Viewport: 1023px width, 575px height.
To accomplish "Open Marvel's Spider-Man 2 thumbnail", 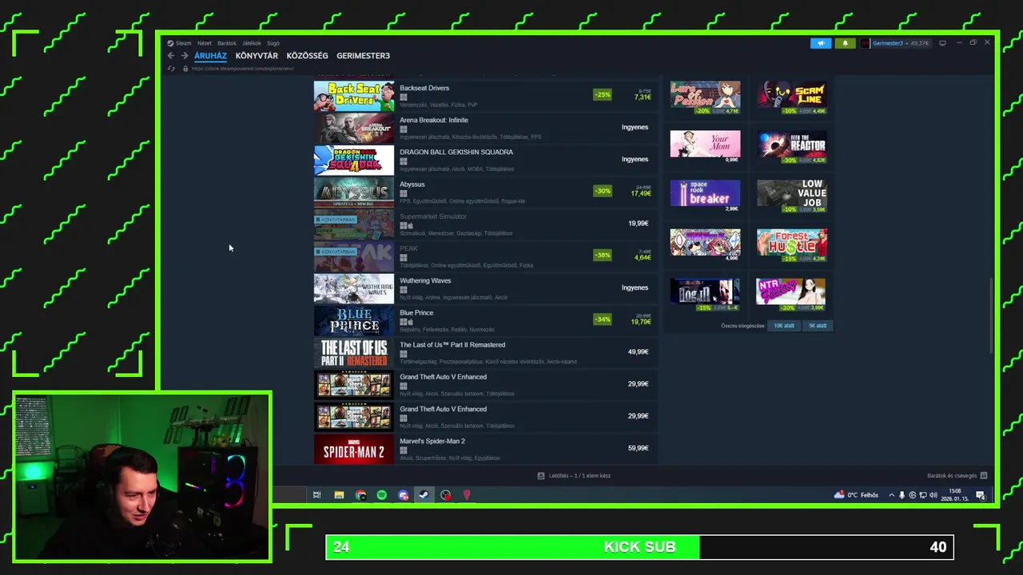I will tap(354, 449).
